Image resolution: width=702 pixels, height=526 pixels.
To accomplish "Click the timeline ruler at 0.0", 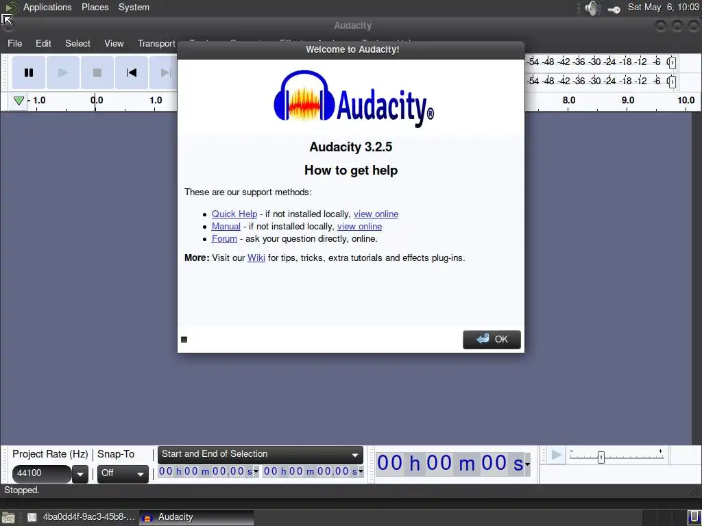I will click(96, 100).
